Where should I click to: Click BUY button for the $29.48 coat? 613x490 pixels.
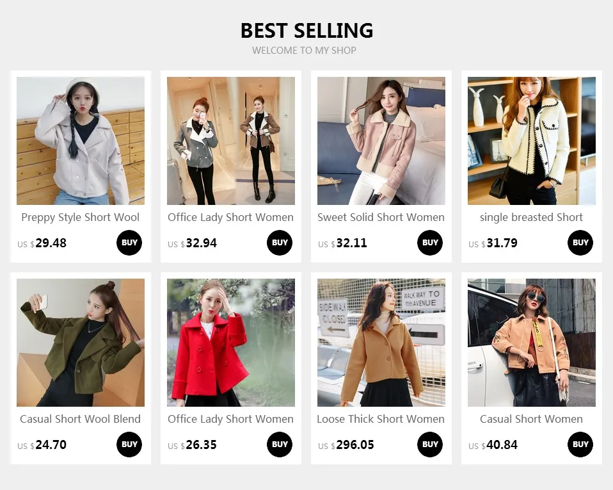point(129,243)
